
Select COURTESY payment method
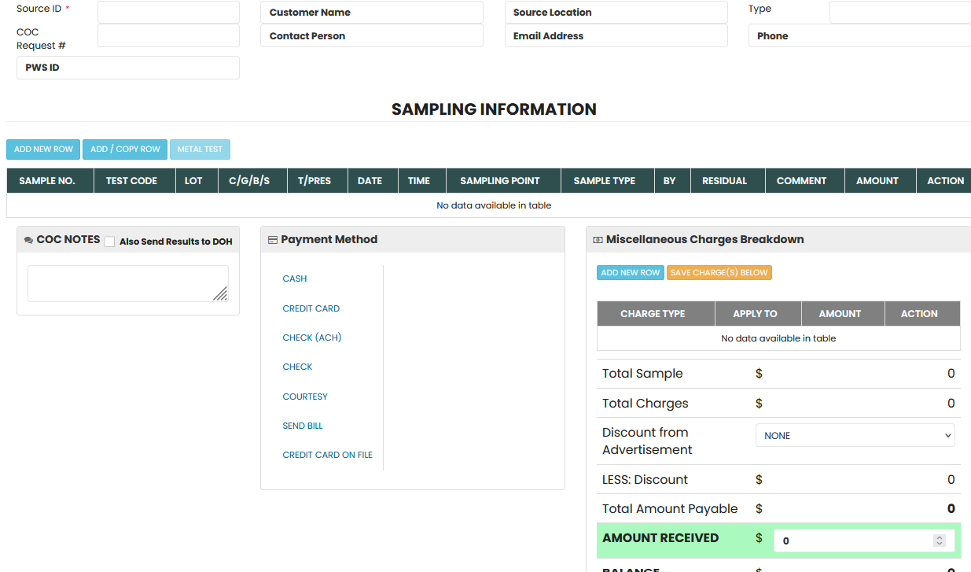click(x=305, y=397)
